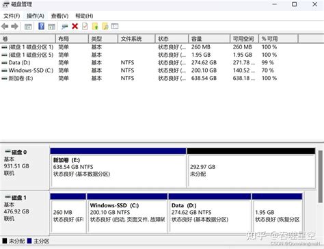The width and height of the screenshot is (324, 249).
Task: Click the 200.10 GB capacity cell
Action: click(x=204, y=70)
